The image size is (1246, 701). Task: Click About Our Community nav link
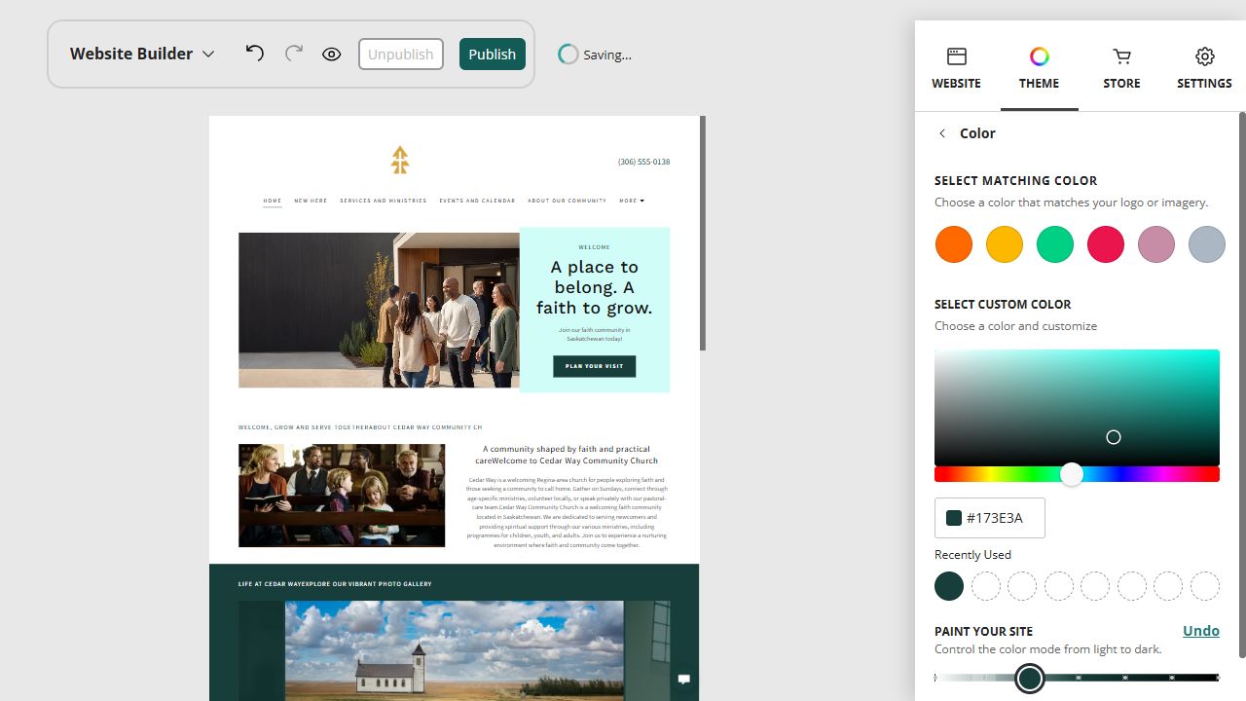tap(567, 201)
